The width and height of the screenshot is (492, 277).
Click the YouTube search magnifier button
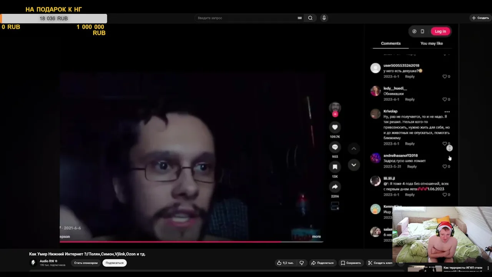point(310,18)
